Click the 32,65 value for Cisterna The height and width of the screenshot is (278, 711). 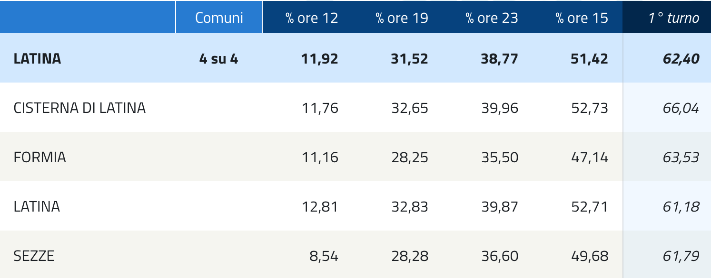409,108
